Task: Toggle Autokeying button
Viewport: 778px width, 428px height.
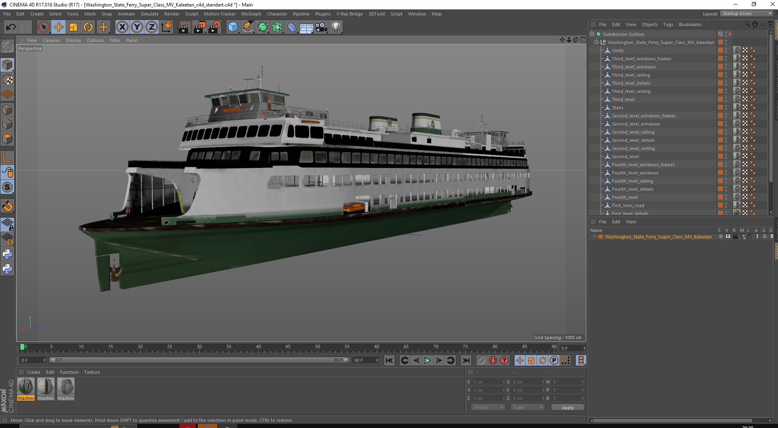Action: [x=493, y=360]
